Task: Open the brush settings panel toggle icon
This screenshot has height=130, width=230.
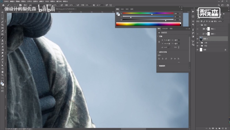Action: (20, 5)
